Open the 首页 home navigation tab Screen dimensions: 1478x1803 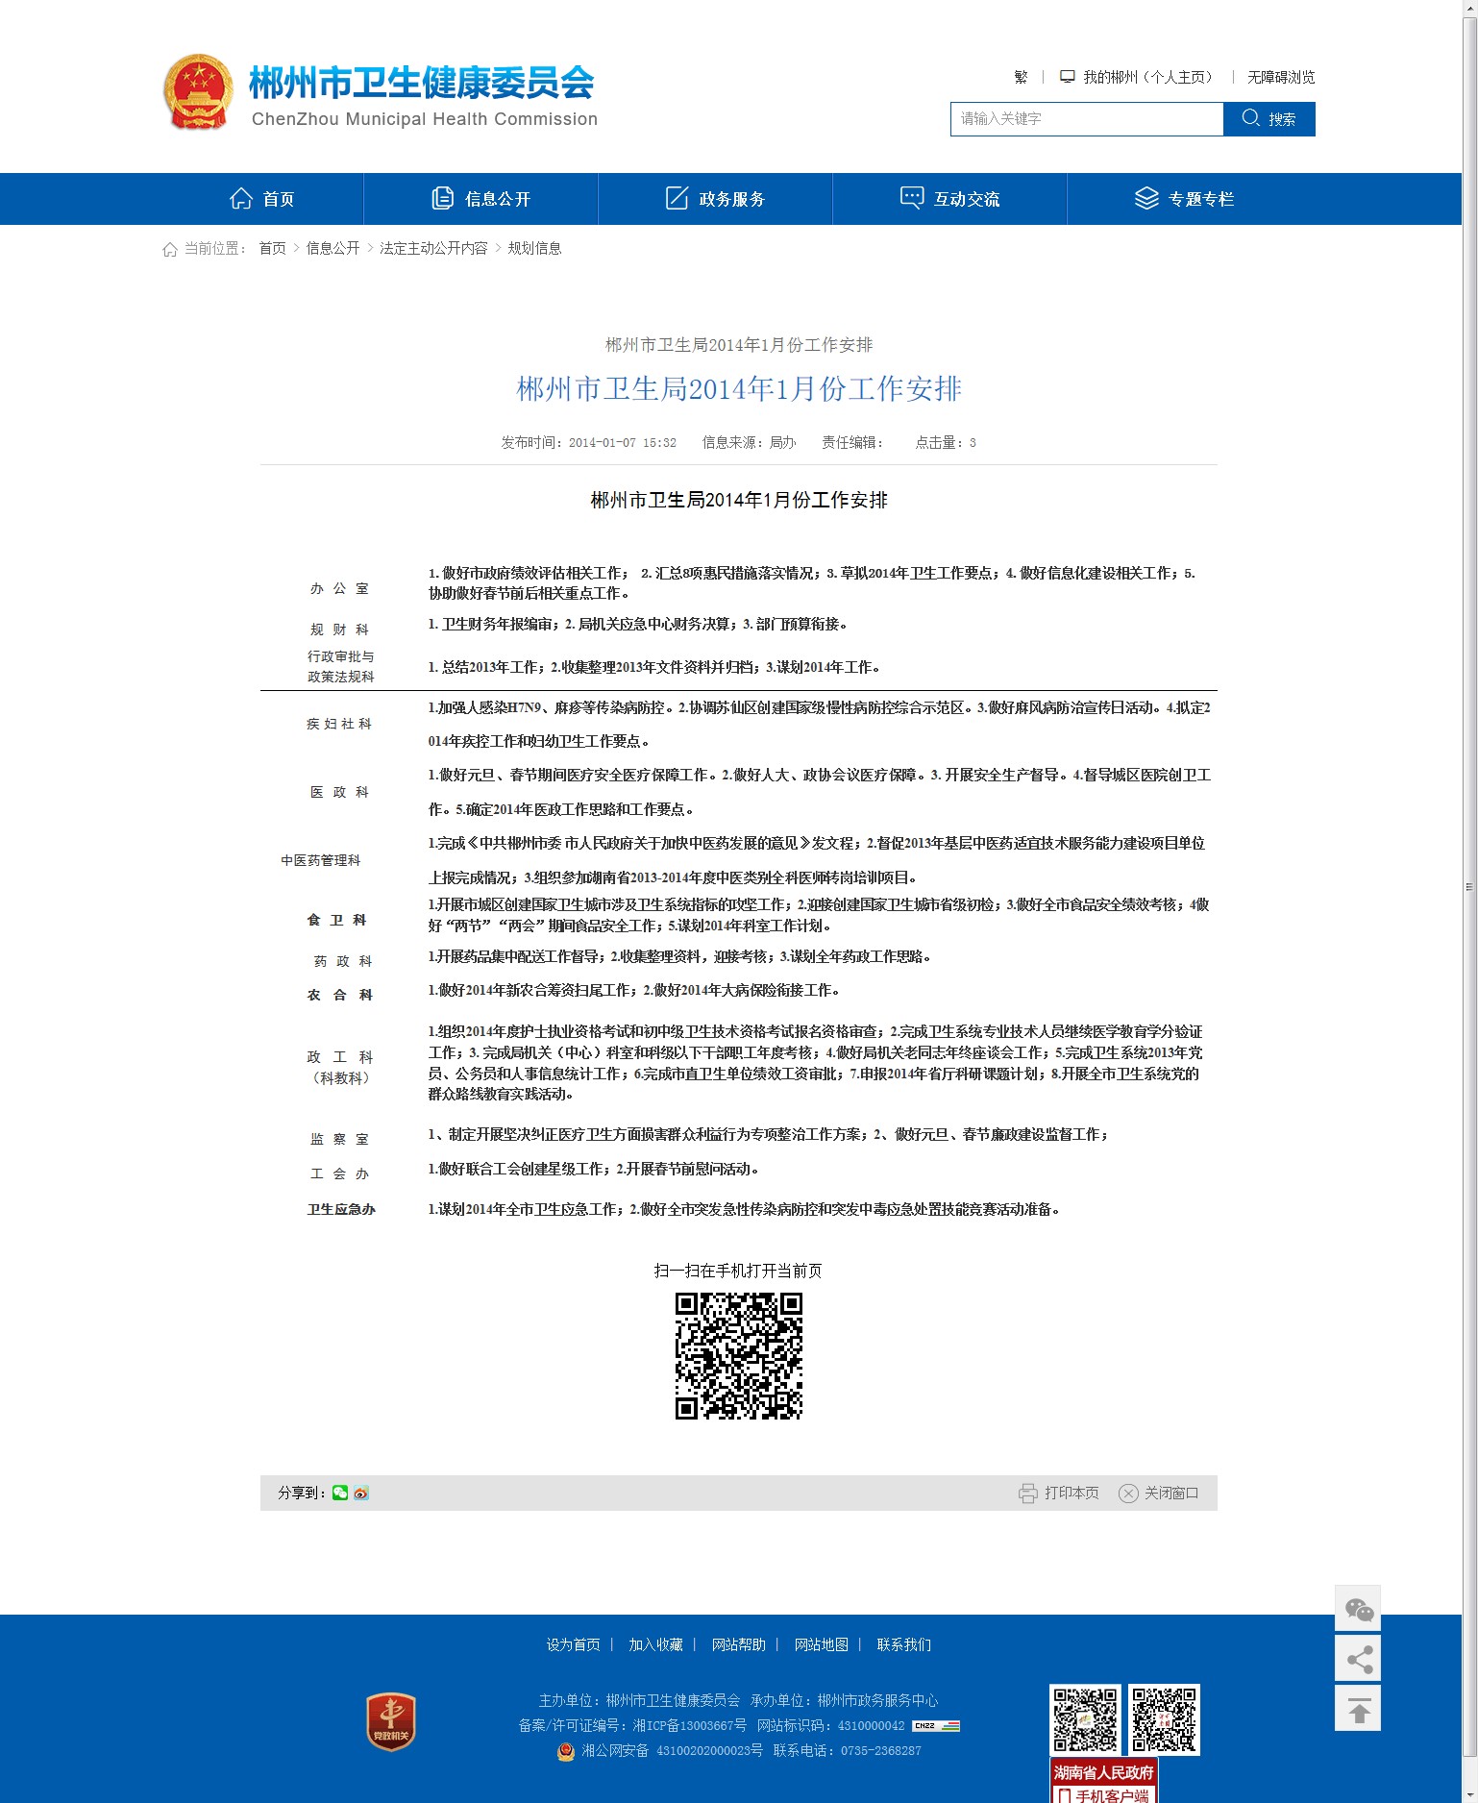(x=261, y=199)
